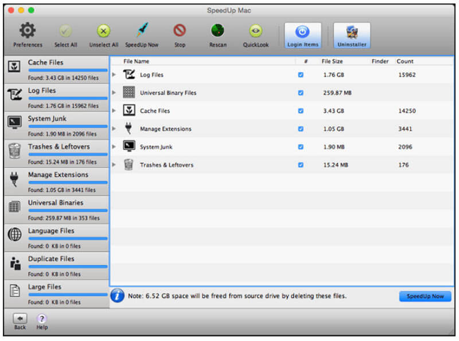Switch to Duplicate Files sidebar category
This screenshot has width=459, height=341.
point(56,265)
